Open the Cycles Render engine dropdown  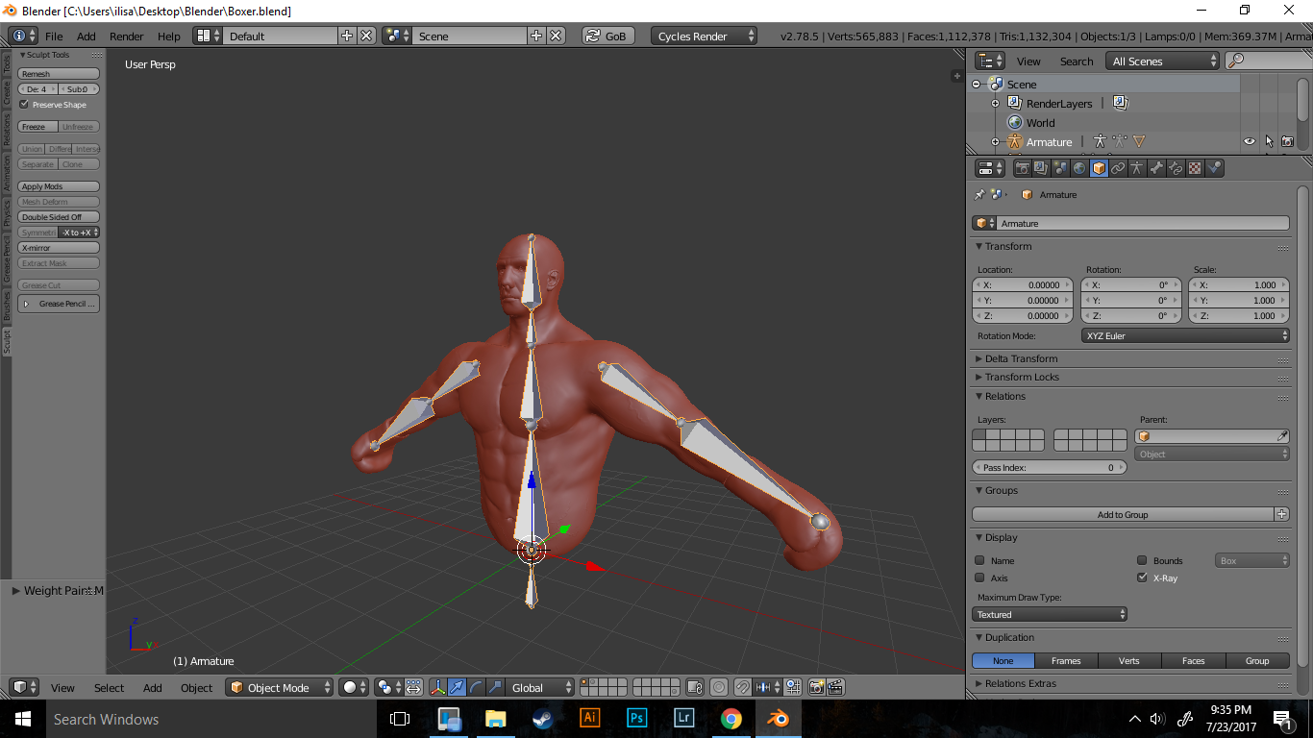704,36
